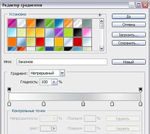Click the Отмена button
The height and width of the screenshot is (134, 150).
click(129, 25)
